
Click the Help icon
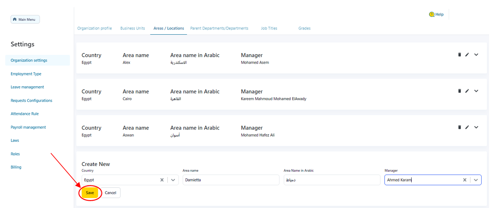pyautogui.click(x=432, y=14)
